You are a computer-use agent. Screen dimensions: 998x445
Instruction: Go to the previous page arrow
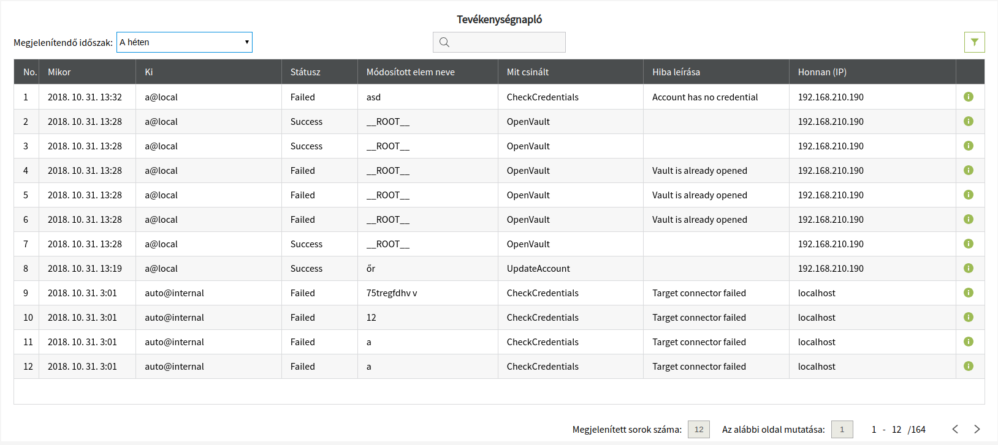point(955,429)
